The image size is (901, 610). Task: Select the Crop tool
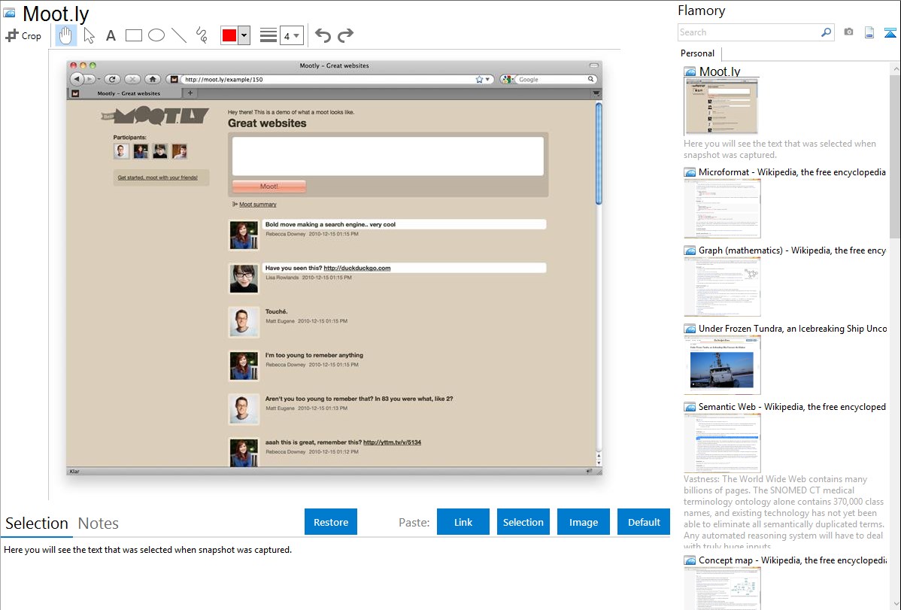[23, 35]
